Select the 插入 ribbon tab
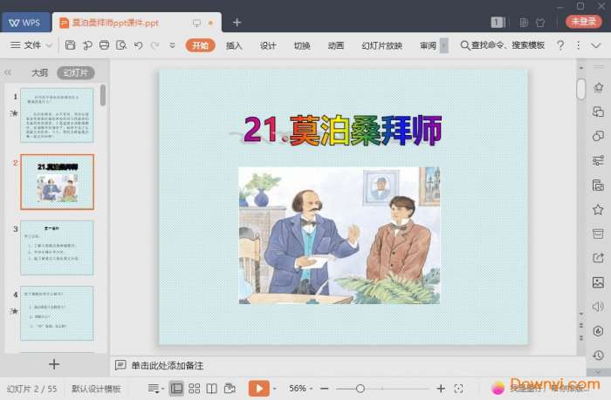Screen dimensions: 611x400 point(234,45)
